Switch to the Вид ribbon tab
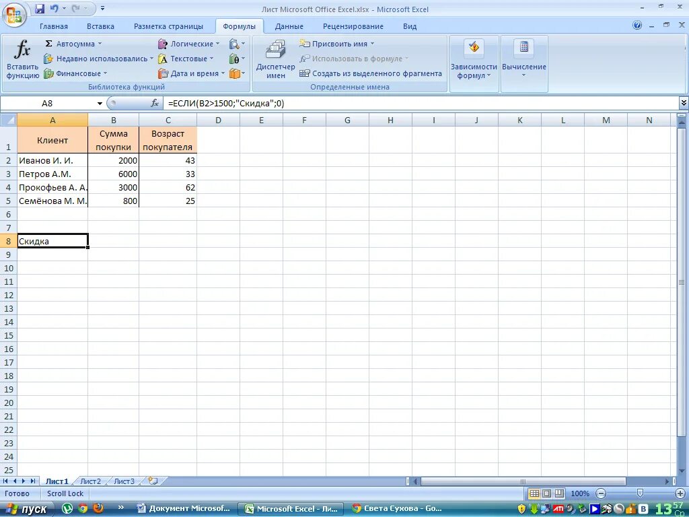 tap(410, 26)
